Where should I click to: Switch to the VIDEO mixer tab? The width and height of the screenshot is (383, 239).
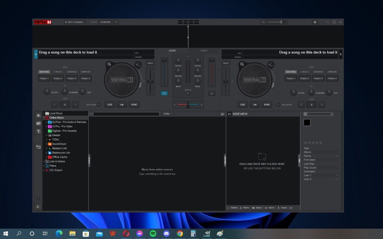[204, 50]
